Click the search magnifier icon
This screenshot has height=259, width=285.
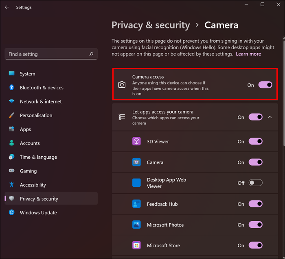pos(91,54)
